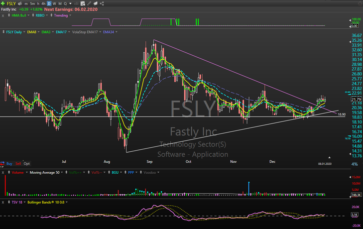
Task: Open the TSV 18 dropdown arrow
Action: click(x=24, y=203)
